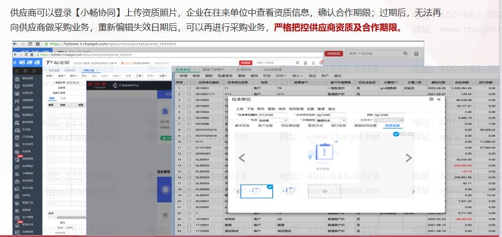The width and height of the screenshot is (502, 237).
Task: Check the row checkbox for 0010001
Action: (189, 88)
